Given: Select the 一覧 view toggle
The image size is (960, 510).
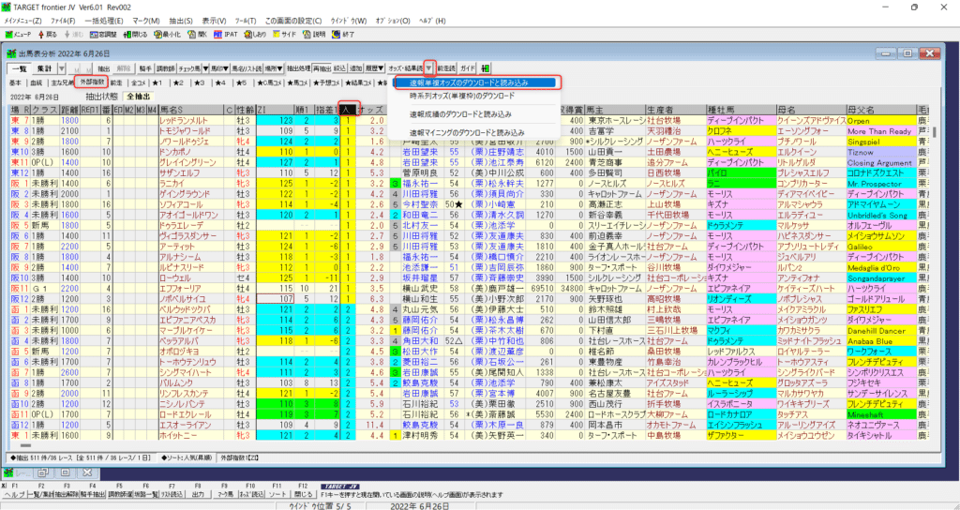Looking at the screenshot, I should [20, 67].
